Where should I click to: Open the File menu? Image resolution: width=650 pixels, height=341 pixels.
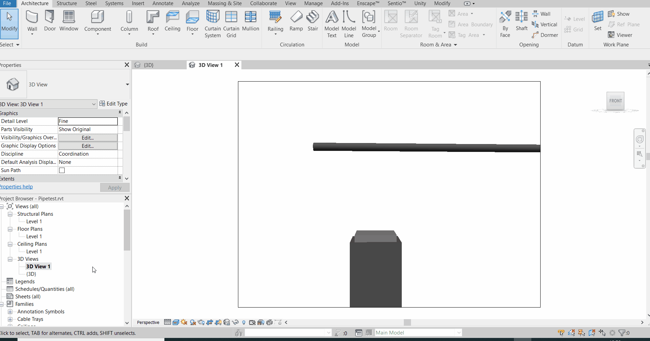pyautogui.click(x=7, y=3)
